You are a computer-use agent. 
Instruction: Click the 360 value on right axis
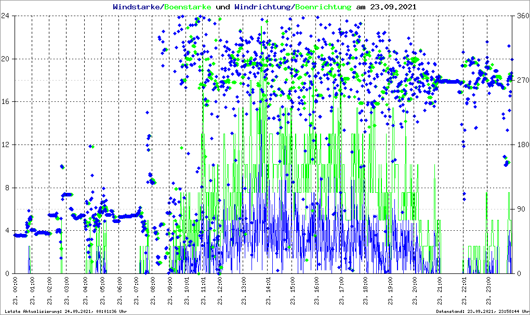click(x=522, y=16)
